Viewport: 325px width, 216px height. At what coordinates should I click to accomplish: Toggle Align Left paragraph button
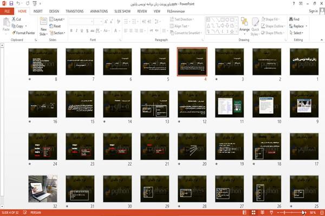tap(126, 31)
